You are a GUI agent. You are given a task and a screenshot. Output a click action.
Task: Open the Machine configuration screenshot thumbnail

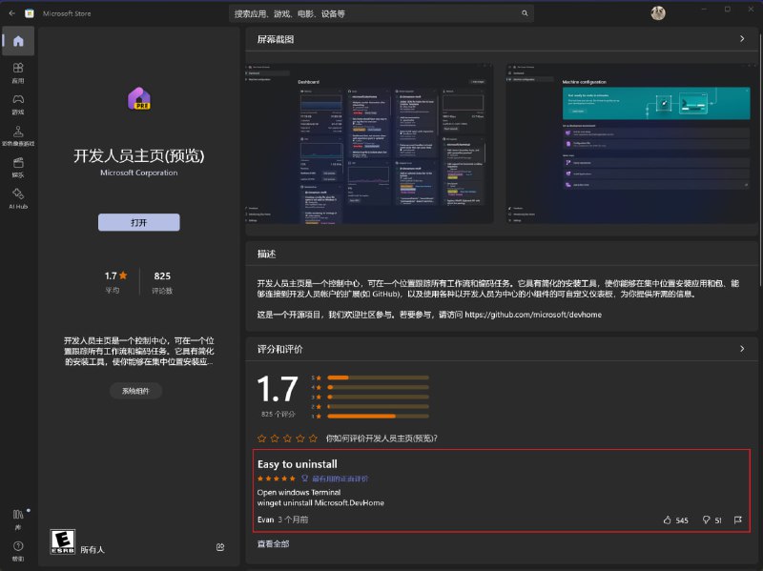pyautogui.click(x=632, y=144)
